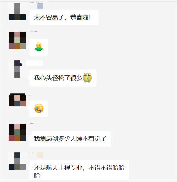
Task: Click blurred white username above 我心头轻松了很多
Action: [35, 63]
